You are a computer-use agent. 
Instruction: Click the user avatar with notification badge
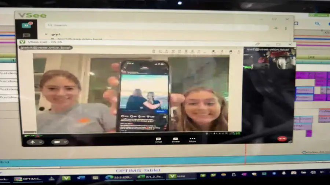[26, 25]
